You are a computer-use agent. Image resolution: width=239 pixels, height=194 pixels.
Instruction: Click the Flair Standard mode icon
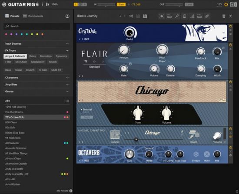(x=86, y=61)
